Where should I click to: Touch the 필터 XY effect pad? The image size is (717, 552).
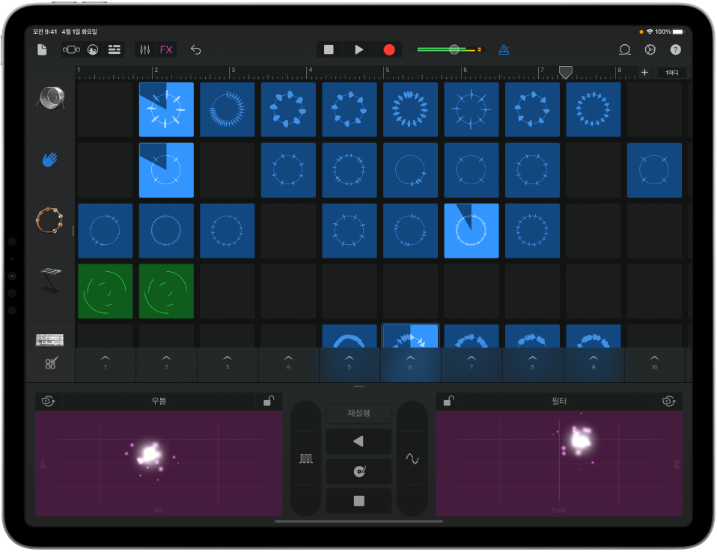click(x=559, y=463)
